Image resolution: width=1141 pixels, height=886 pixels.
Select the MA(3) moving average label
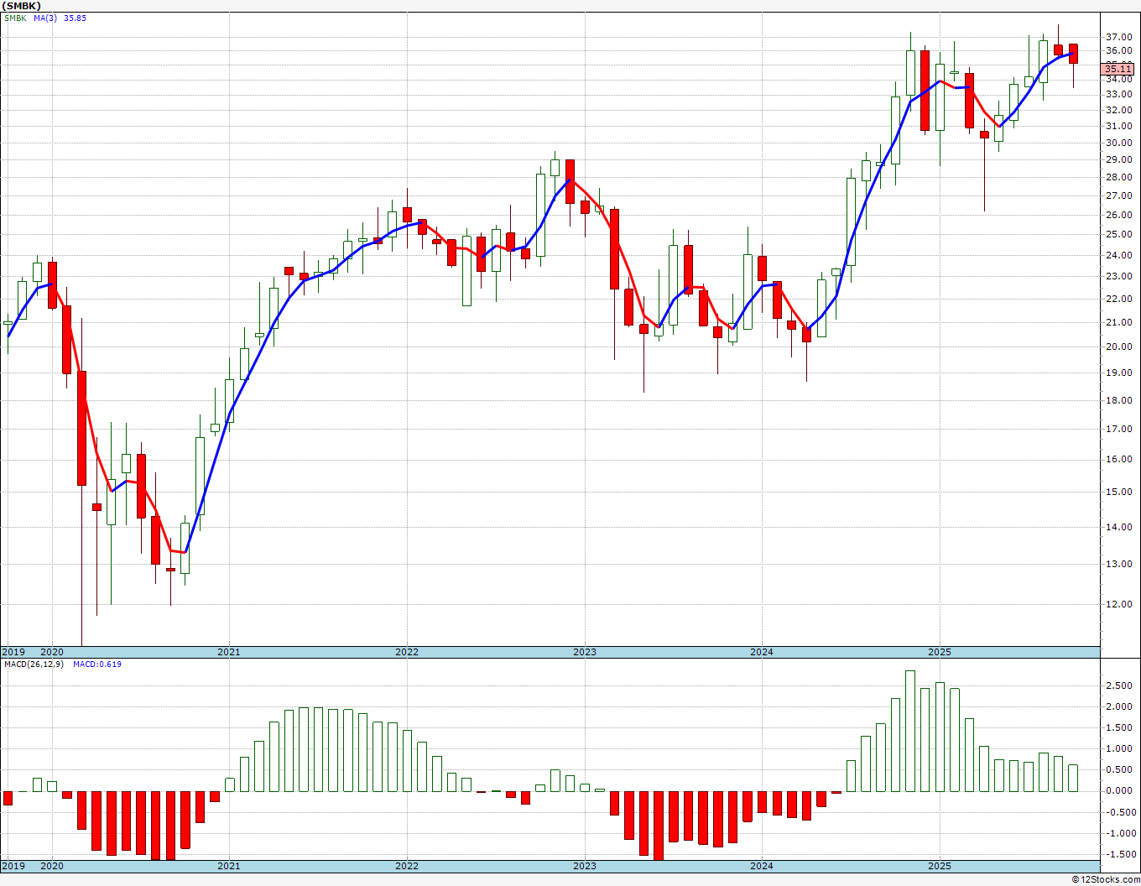(45, 18)
